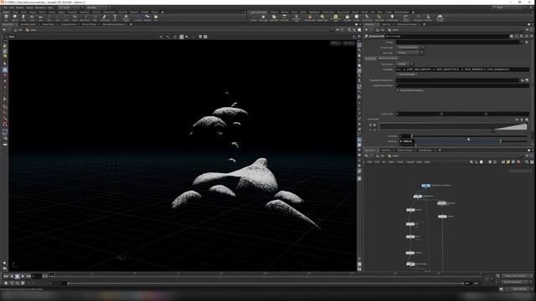
Task: Open the Windows menu
Action: click(40, 8)
